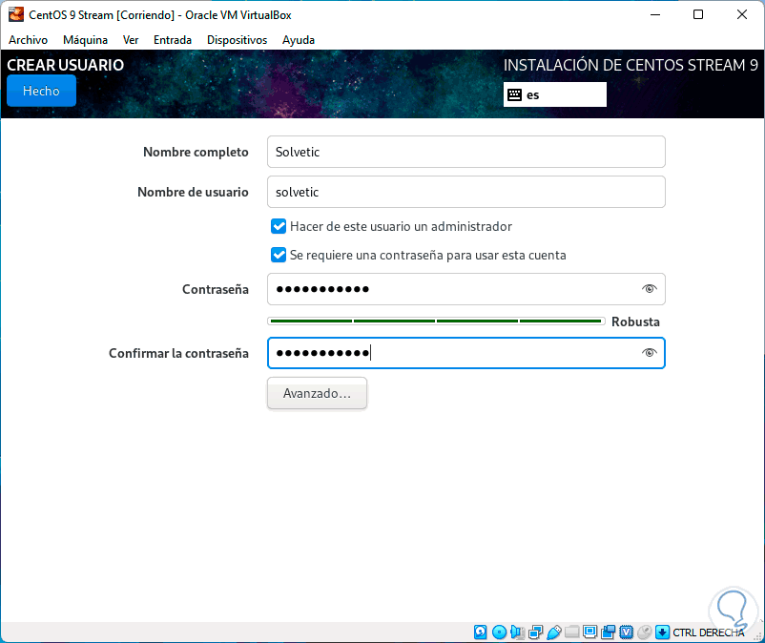Viewport: 765px width, 643px height.
Task: Click the password strength bar
Action: coord(436,321)
